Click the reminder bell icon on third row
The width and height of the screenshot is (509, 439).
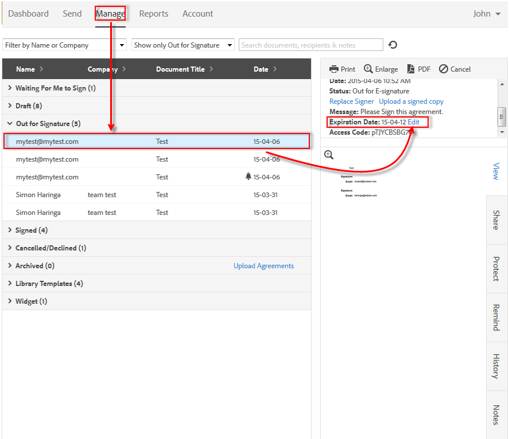click(x=248, y=177)
